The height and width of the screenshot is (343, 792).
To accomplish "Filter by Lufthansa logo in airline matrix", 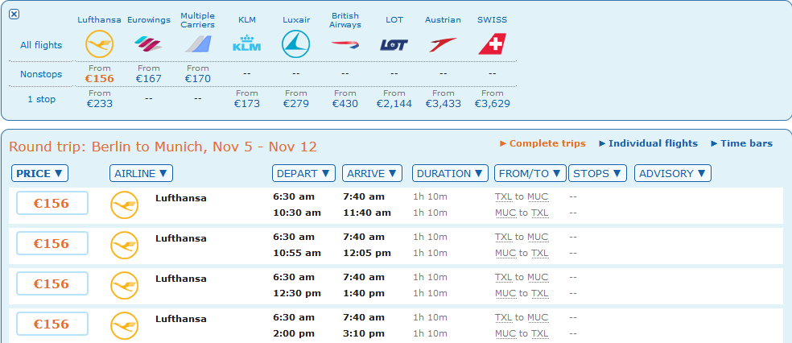I will point(100,44).
